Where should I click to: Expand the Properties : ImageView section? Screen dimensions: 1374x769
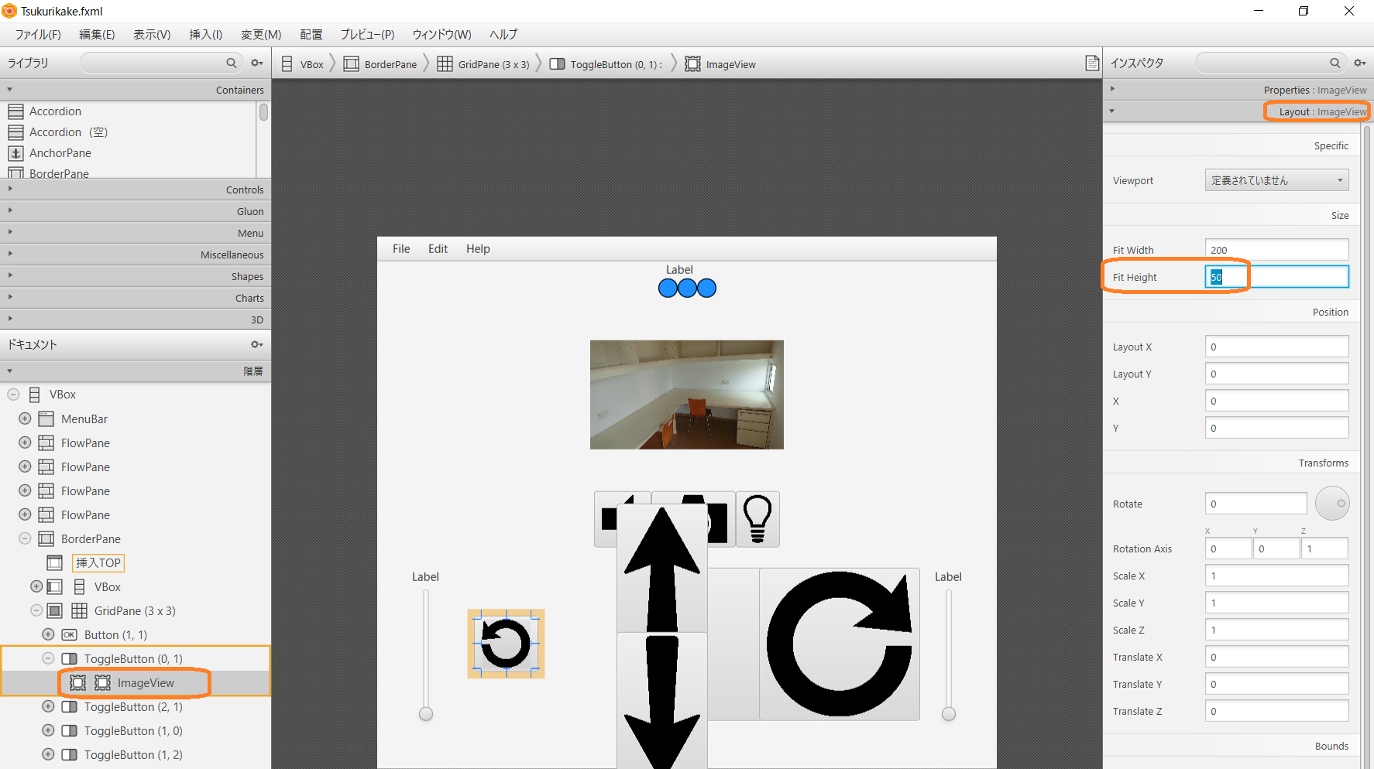(x=1238, y=90)
